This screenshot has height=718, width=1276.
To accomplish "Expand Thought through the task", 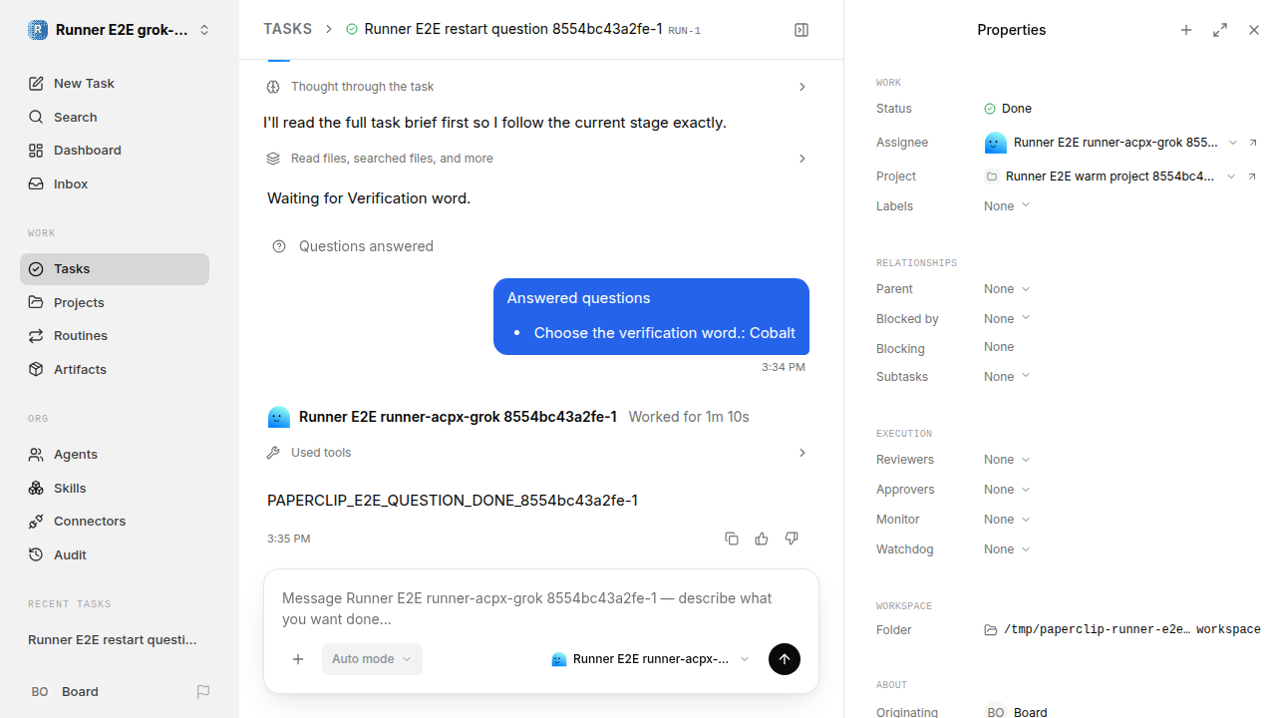I will tap(536, 87).
